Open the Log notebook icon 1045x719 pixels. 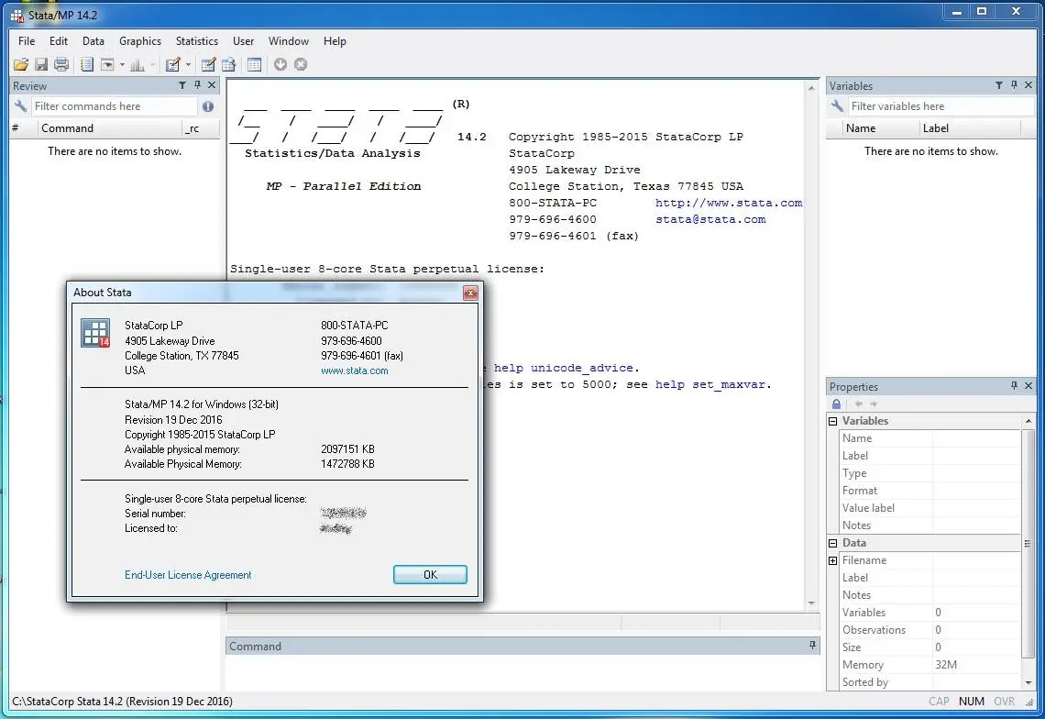(x=87, y=64)
